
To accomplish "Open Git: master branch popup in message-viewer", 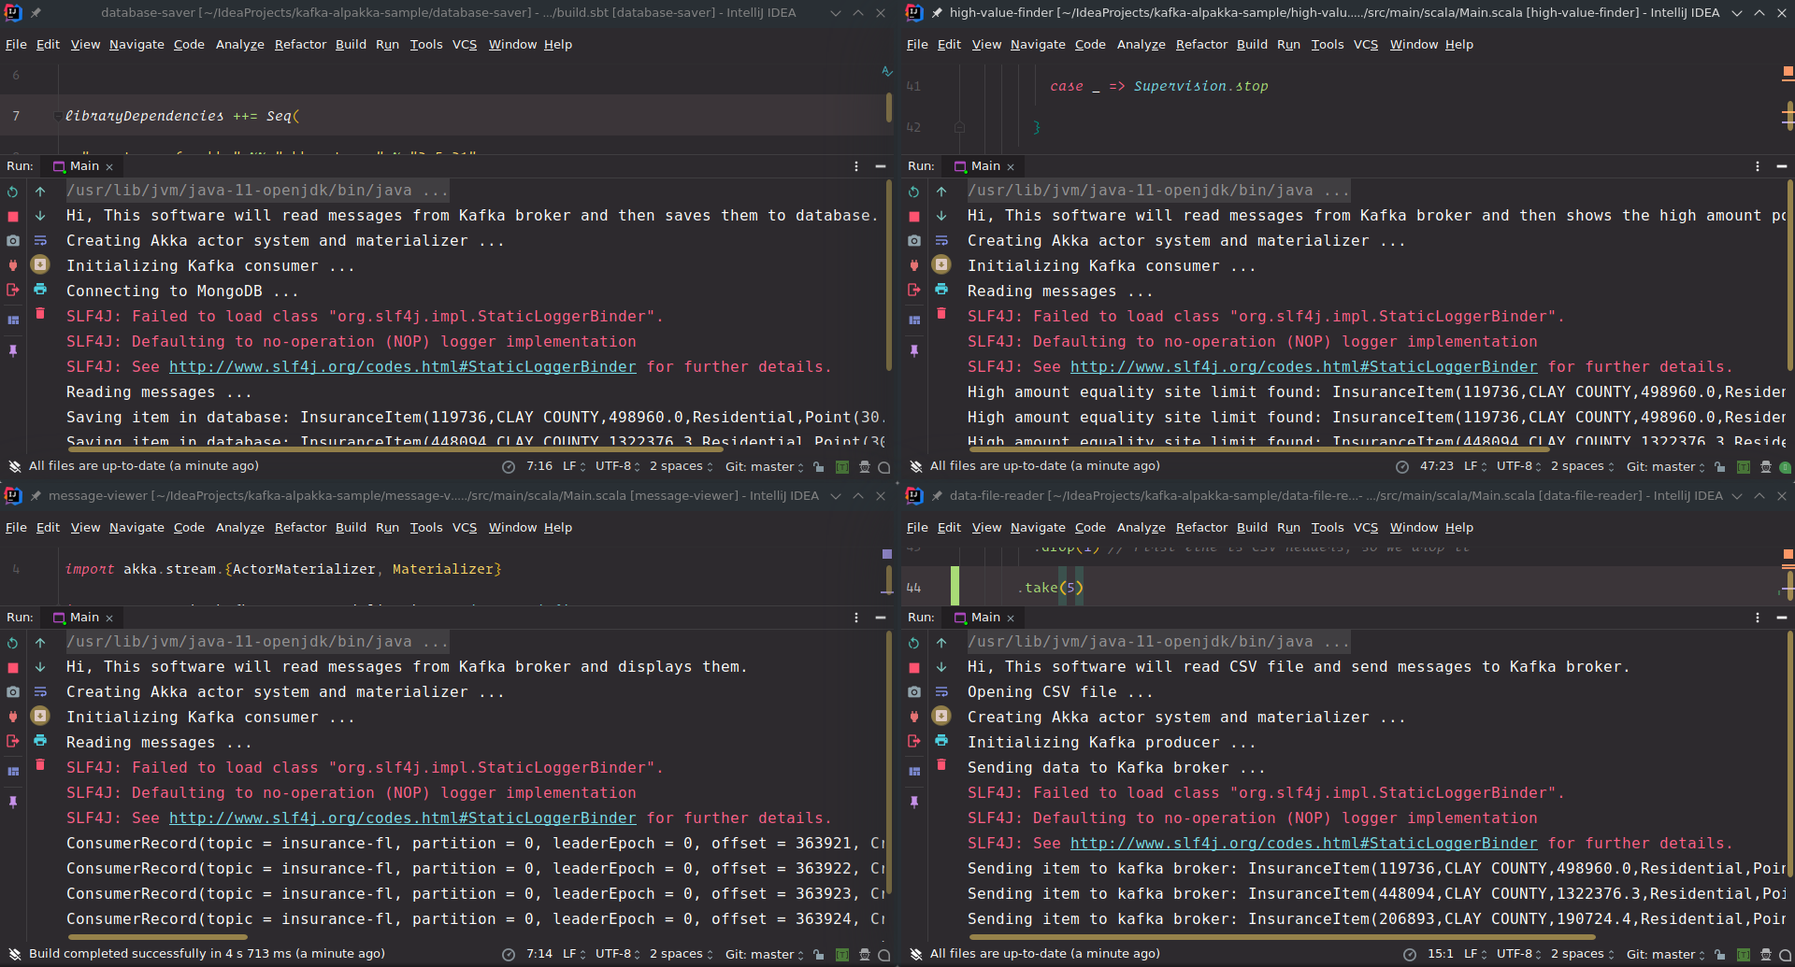I will point(765,954).
